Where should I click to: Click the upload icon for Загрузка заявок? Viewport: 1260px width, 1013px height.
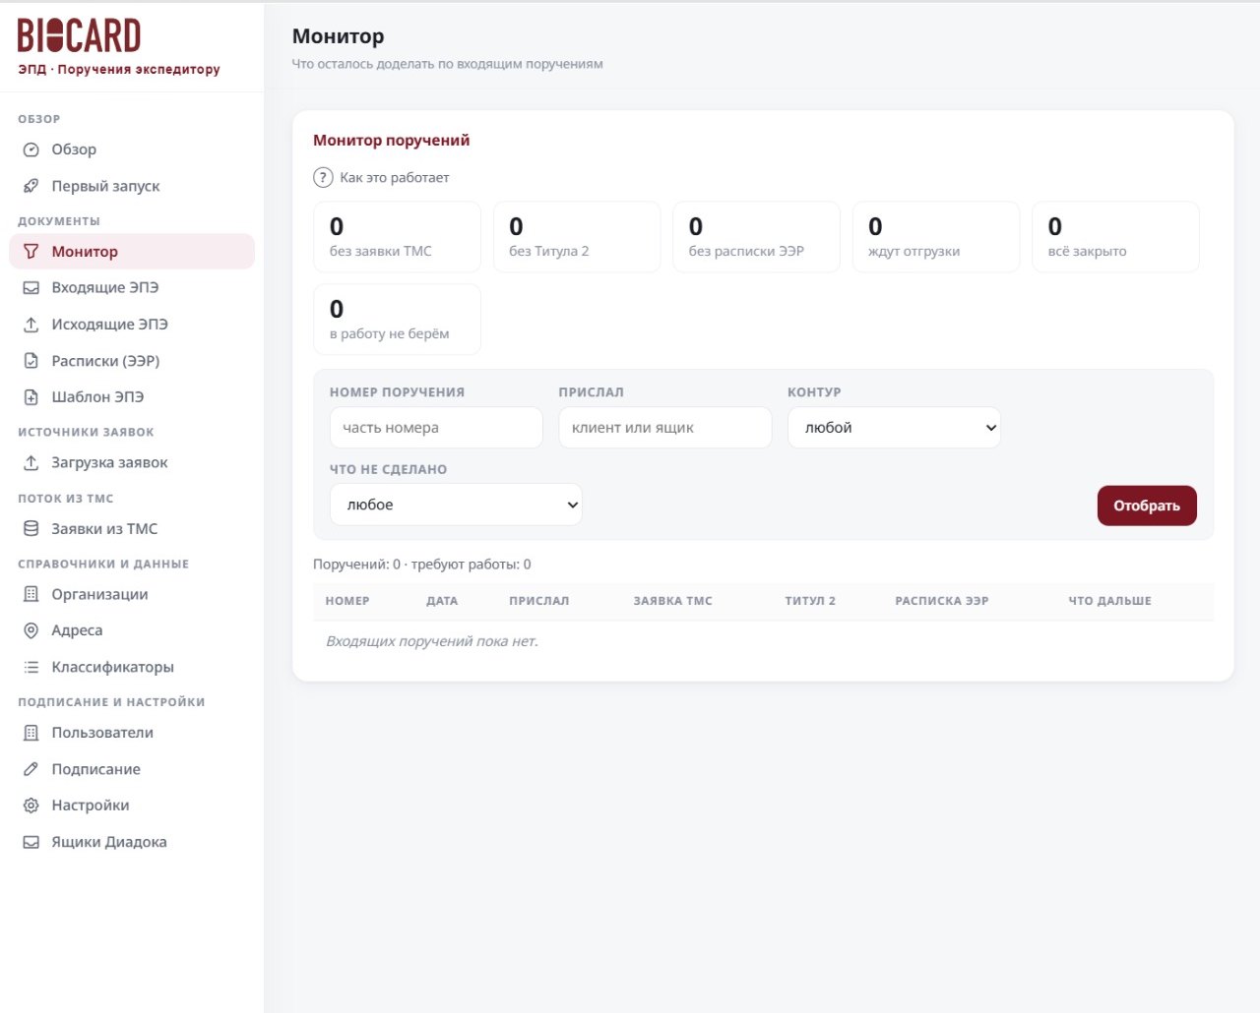coord(31,462)
